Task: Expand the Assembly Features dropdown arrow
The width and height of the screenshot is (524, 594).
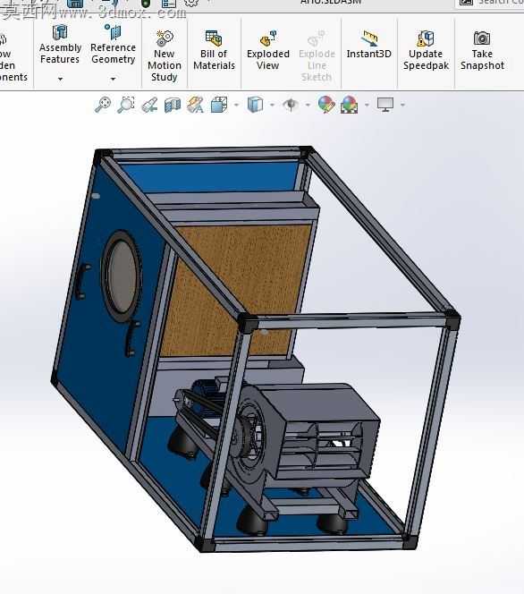Action: [x=60, y=79]
